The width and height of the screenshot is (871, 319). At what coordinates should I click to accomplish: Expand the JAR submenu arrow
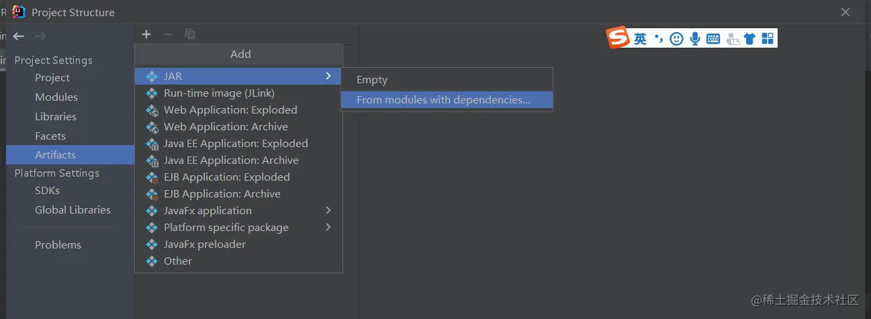point(328,76)
